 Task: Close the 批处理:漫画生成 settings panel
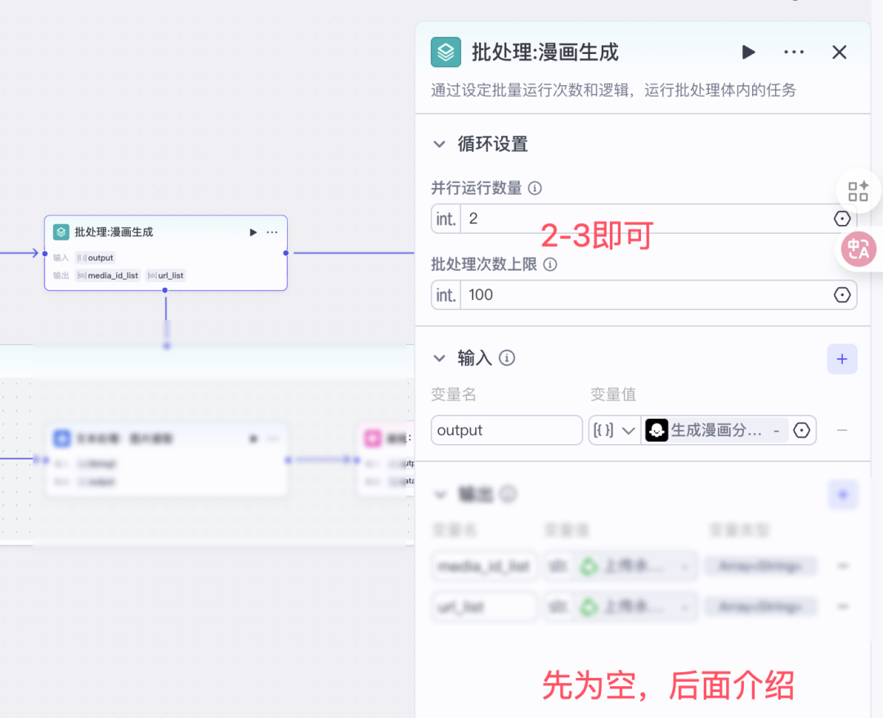point(839,52)
